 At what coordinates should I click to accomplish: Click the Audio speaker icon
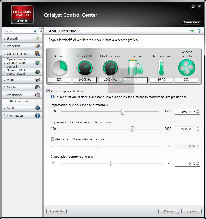click(x=38, y=108)
